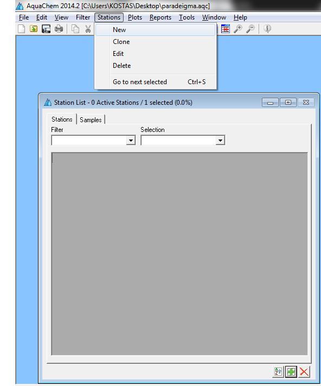Image resolution: width=321 pixels, height=386 pixels.
Task: Click the red crossed table toolbar icon
Action: point(226,29)
